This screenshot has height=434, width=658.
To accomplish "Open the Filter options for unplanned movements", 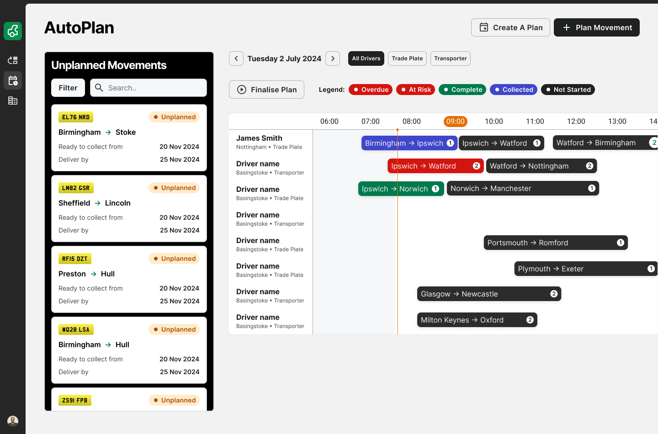I will tap(68, 88).
